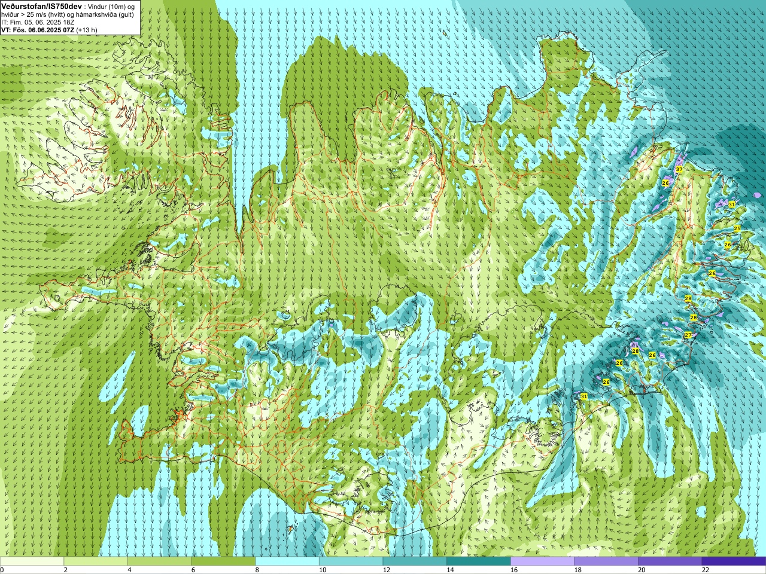Pick the olive green 6–8 m/s scale segment
Viewport: 766px width, 574px height.
coord(223,561)
